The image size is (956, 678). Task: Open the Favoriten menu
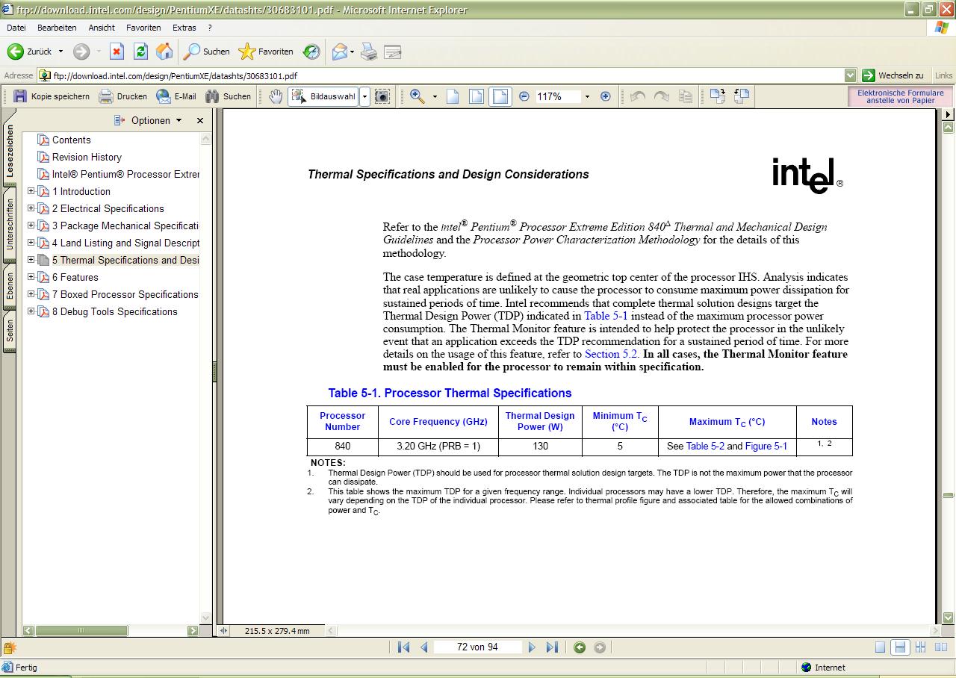(143, 28)
